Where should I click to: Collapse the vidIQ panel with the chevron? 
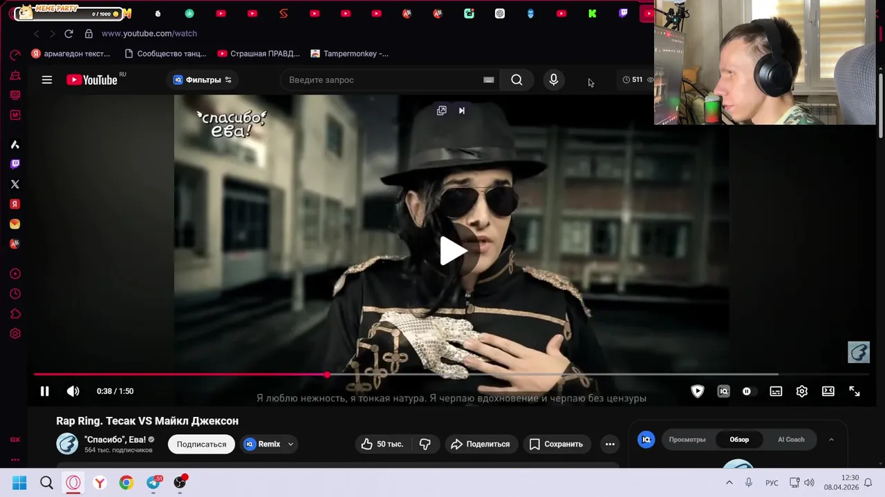pos(831,440)
